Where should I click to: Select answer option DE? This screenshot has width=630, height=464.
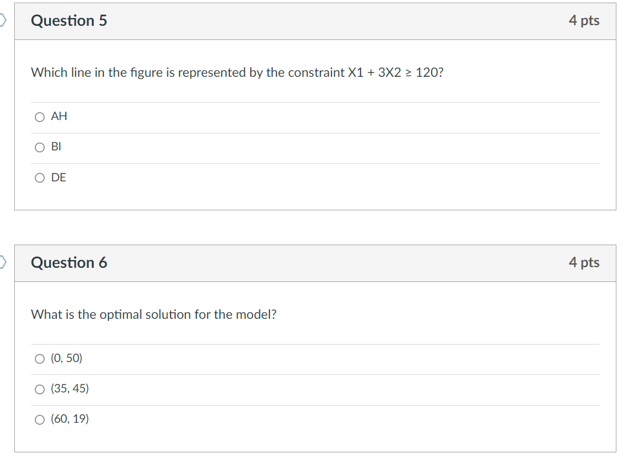click(x=39, y=177)
